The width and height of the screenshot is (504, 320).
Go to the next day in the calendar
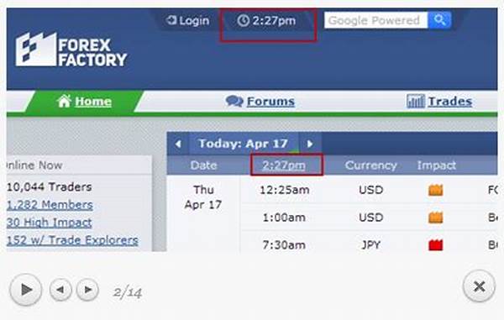(x=309, y=144)
